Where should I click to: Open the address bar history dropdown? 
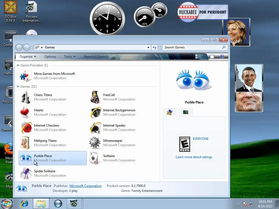pos(148,47)
